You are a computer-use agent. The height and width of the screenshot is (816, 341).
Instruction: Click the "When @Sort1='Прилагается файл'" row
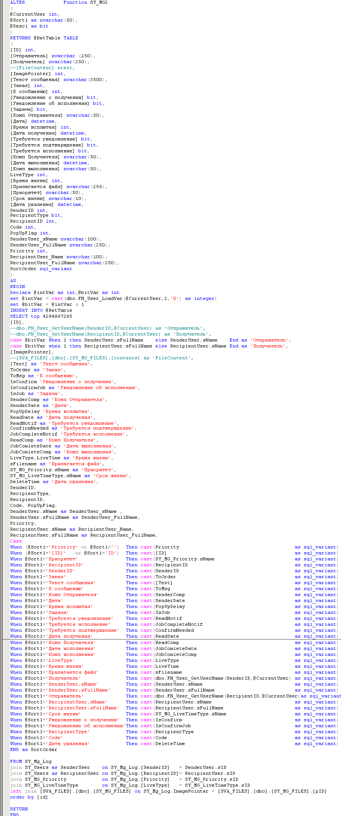coord(174,672)
